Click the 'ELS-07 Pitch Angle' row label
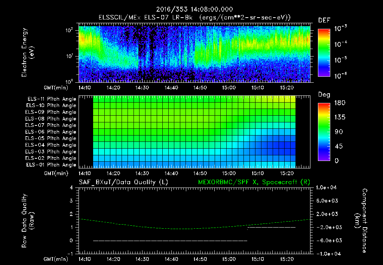 (x=51, y=125)
